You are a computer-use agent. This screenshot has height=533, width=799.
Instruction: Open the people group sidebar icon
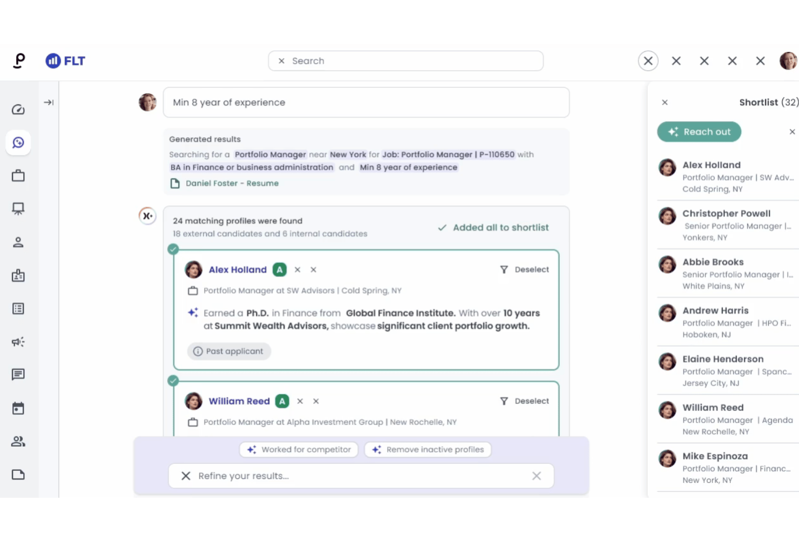point(18,441)
